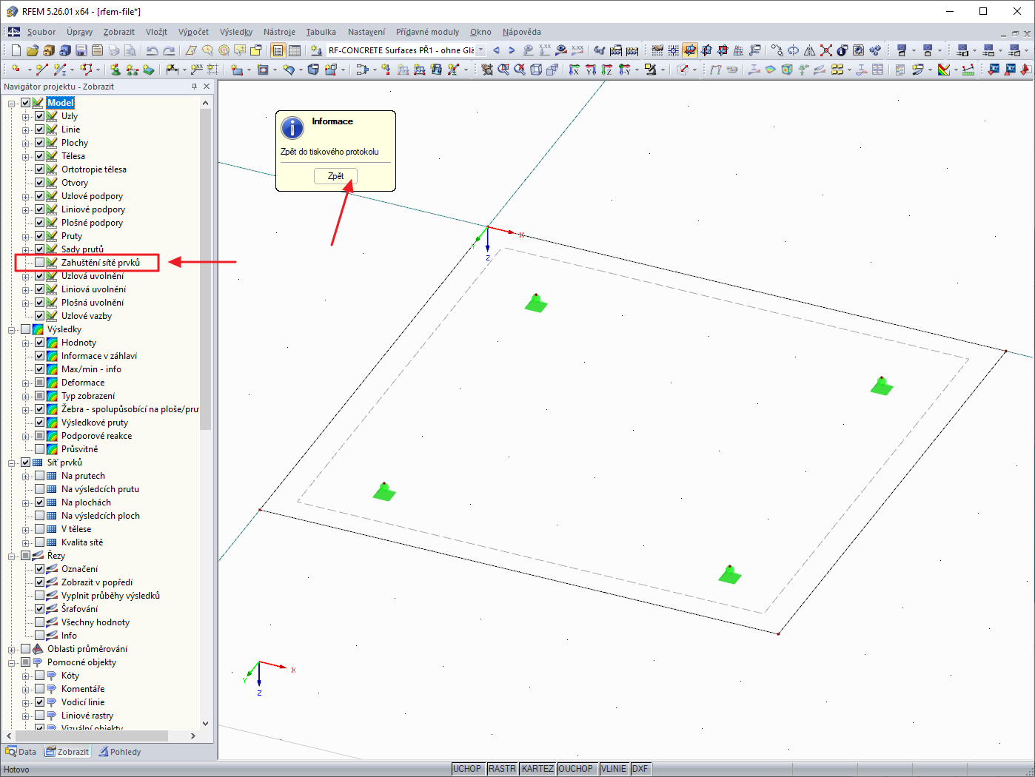Image resolution: width=1035 pixels, height=777 pixels.
Task: Select the Podporové reakce tree item
Action: tap(96, 436)
